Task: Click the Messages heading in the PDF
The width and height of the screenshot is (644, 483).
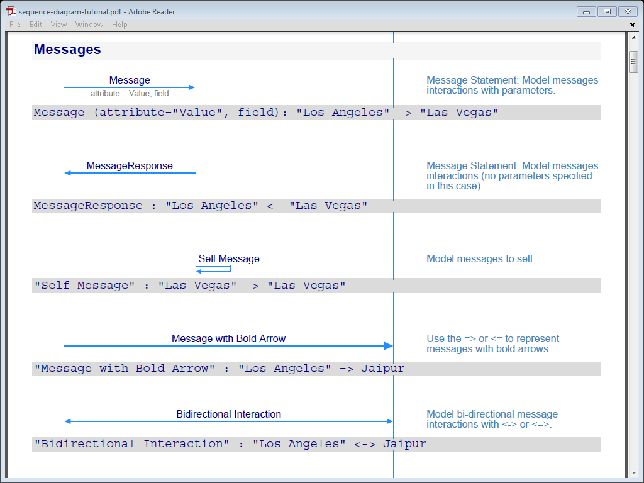Action: (x=67, y=49)
